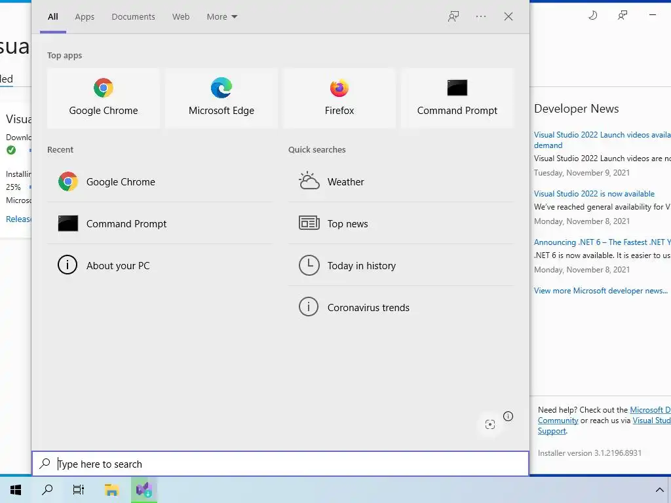Image resolution: width=671 pixels, height=503 pixels.
Task: Switch to the Web search tab
Action: 181,16
